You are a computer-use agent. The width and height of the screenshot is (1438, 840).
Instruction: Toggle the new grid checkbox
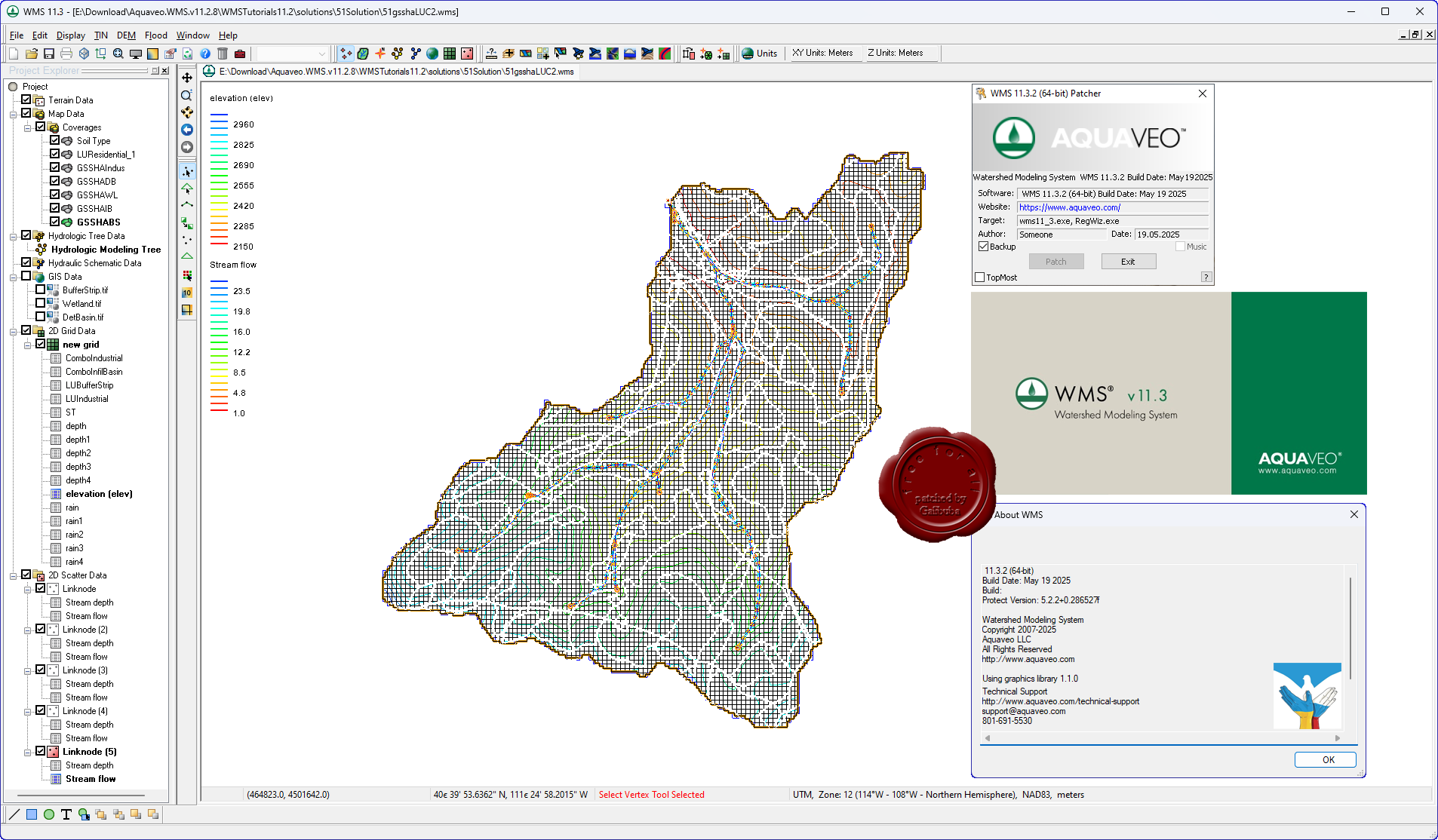[x=41, y=344]
